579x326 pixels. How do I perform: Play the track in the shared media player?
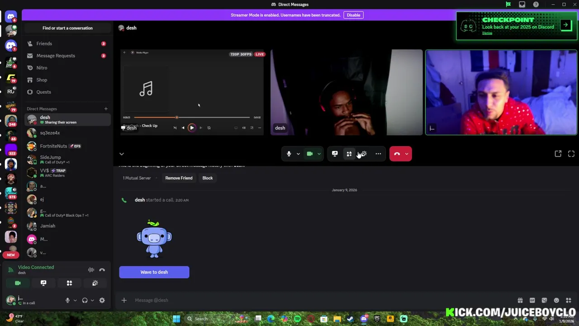pos(192,128)
